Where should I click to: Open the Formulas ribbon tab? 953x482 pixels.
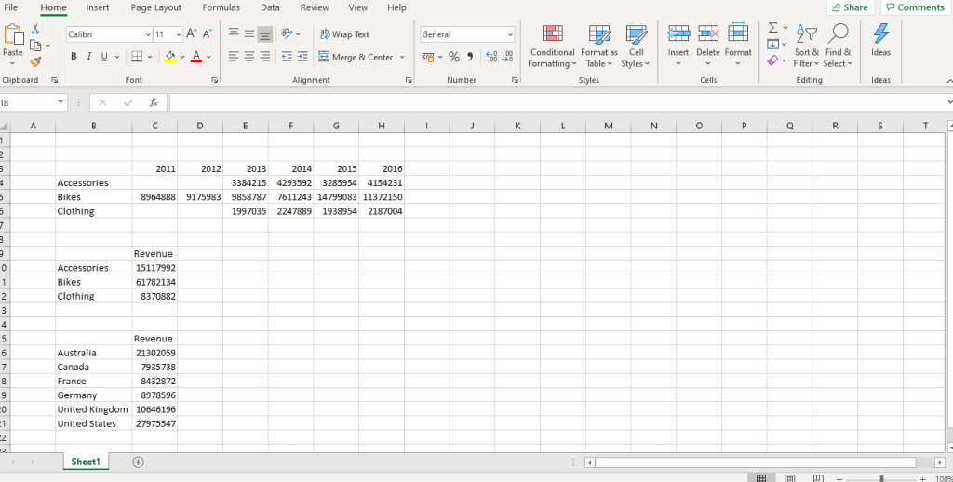point(221,7)
